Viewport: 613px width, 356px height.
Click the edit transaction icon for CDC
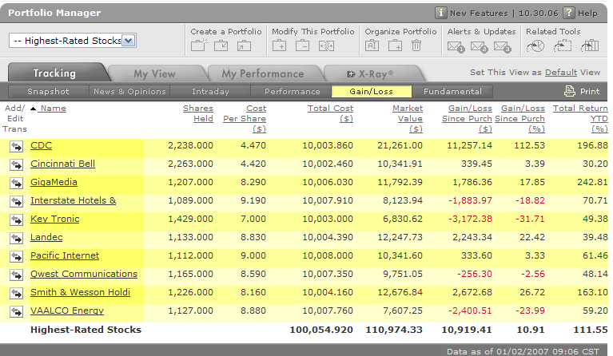(x=16, y=146)
